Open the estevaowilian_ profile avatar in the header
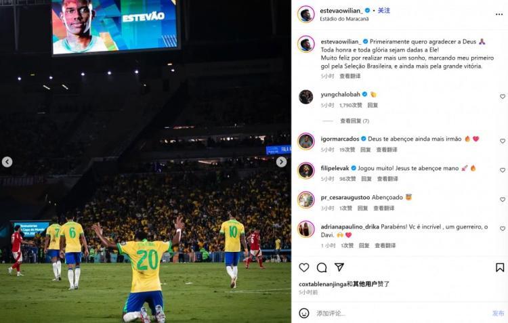Viewport: 508px width, 323px height. (306, 14)
